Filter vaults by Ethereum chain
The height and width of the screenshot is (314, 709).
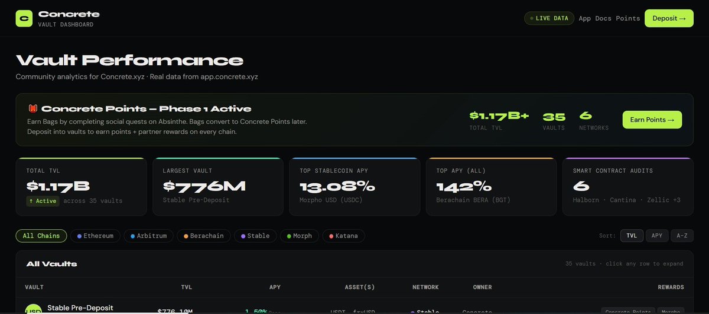(95, 236)
